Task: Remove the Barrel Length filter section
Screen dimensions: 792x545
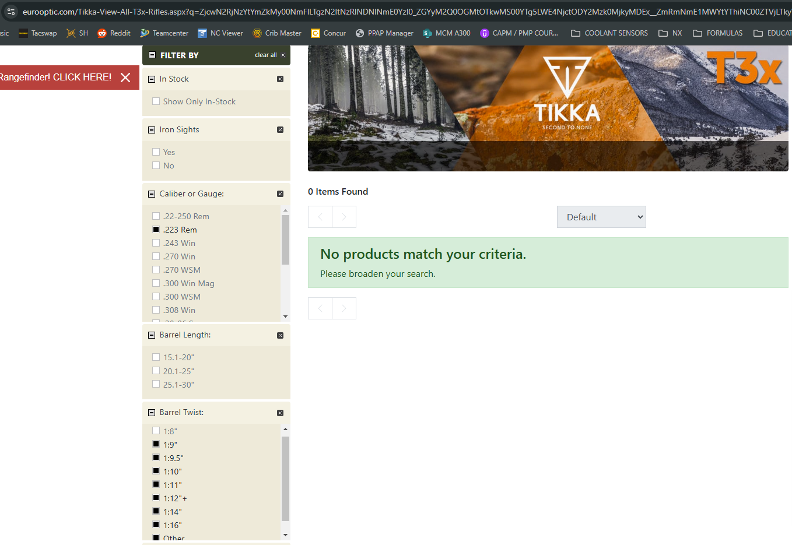Action: pyautogui.click(x=280, y=335)
